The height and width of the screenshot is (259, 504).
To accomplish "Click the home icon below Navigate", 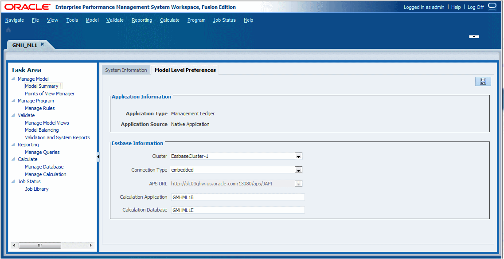I will click(8, 30).
